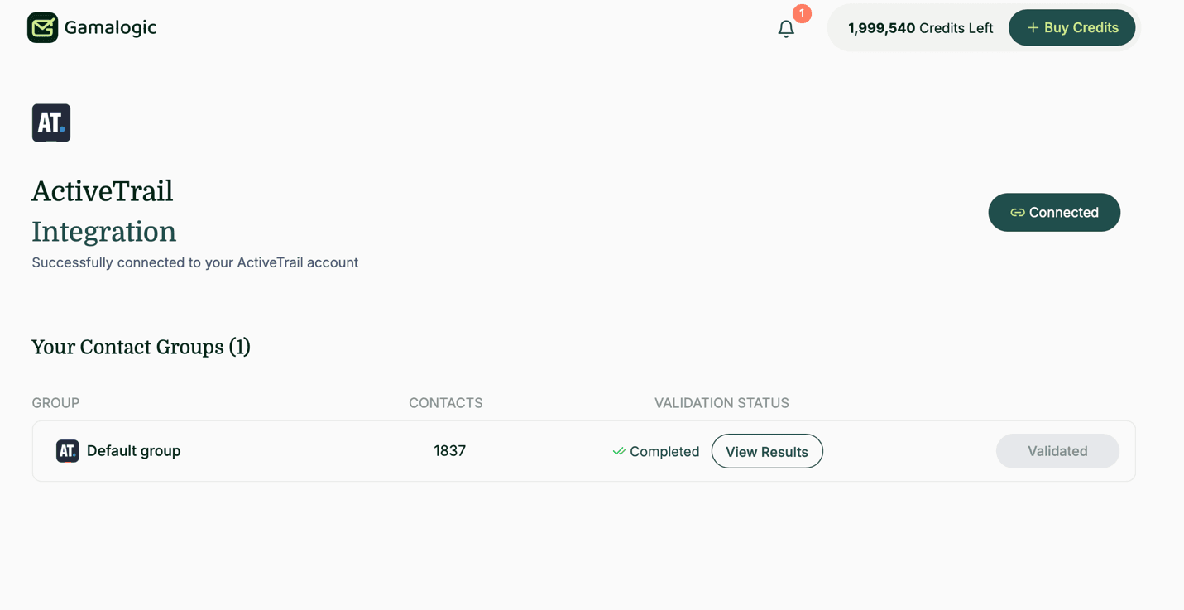
Task: Click the 1,999,540 Credits Left display
Action: [920, 27]
